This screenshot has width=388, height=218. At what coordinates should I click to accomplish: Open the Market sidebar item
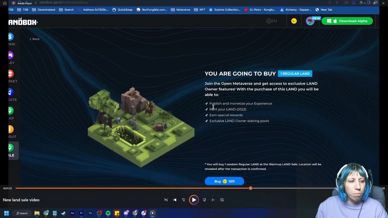click(x=12, y=77)
